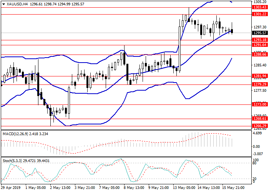Select the 1303.43 red price level label
Image resolution: width=269 pixels, height=192 pixels.
260,7
